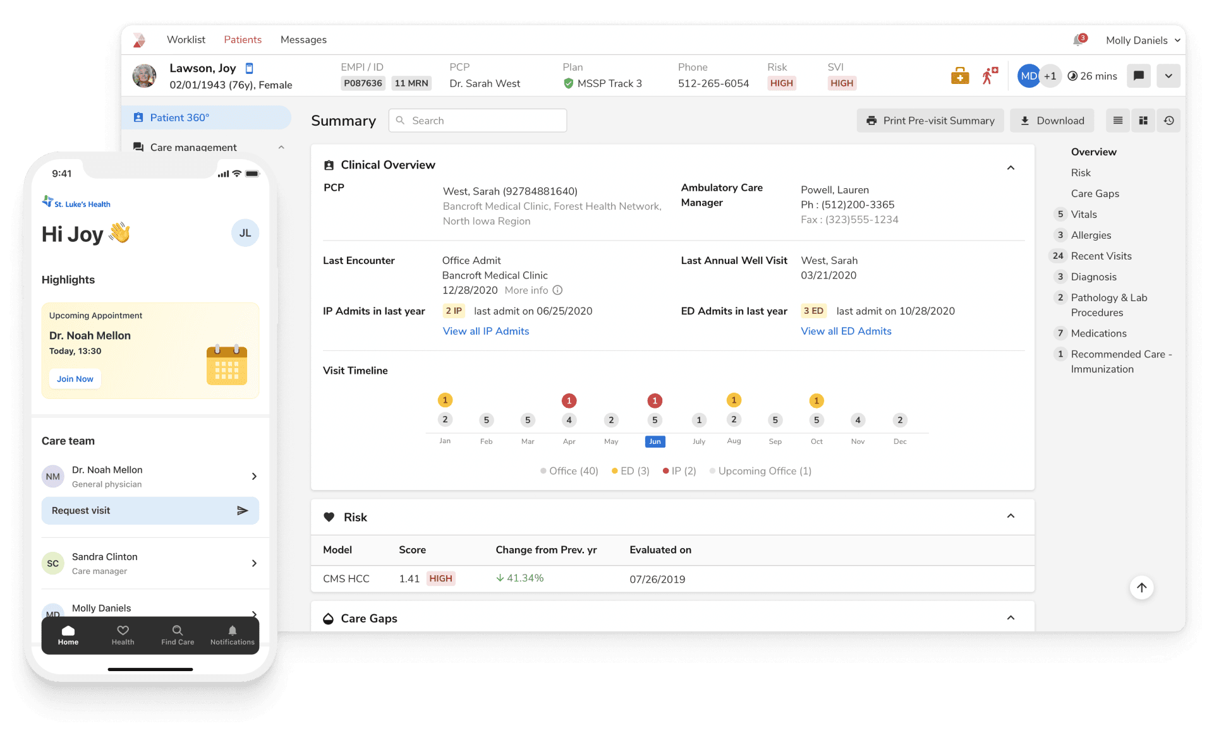
Task: Click the calendar icon in appointment card
Action: 227,365
